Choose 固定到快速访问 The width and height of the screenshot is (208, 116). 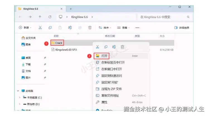point(121,76)
